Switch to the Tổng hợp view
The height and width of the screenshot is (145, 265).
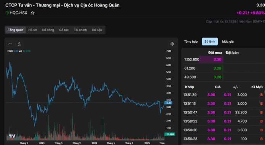191,41
